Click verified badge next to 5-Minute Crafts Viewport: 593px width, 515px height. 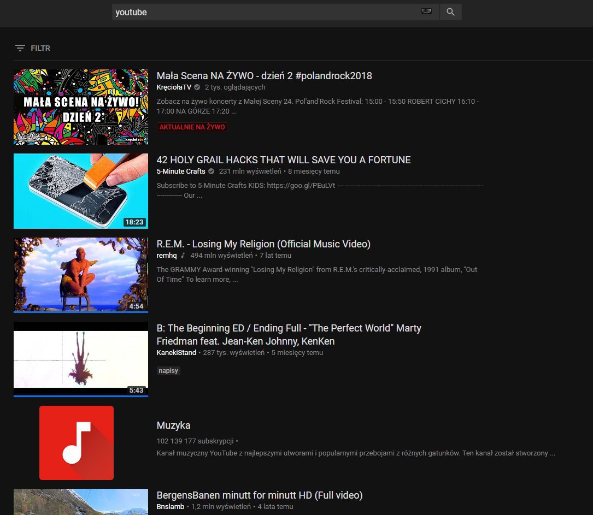point(212,171)
